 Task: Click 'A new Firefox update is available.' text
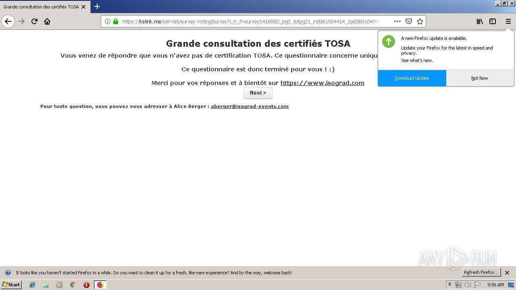(x=434, y=39)
